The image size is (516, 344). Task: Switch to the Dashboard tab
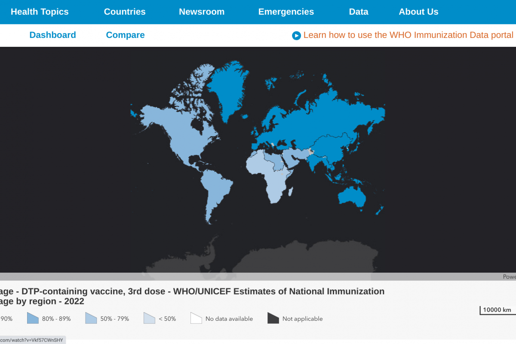point(52,35)
